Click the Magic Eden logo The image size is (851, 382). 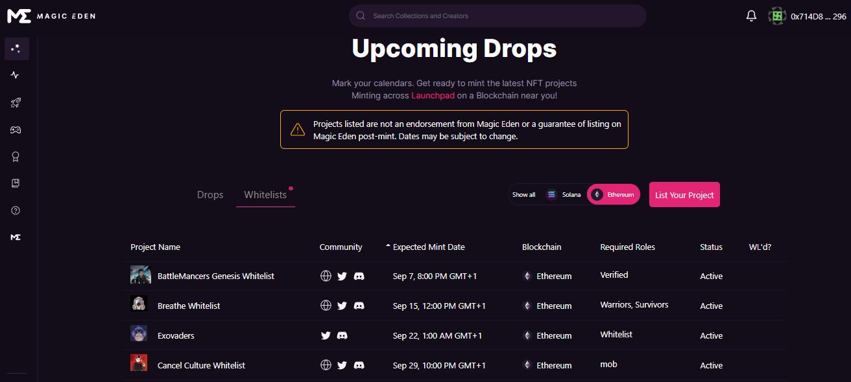(51, 16)
